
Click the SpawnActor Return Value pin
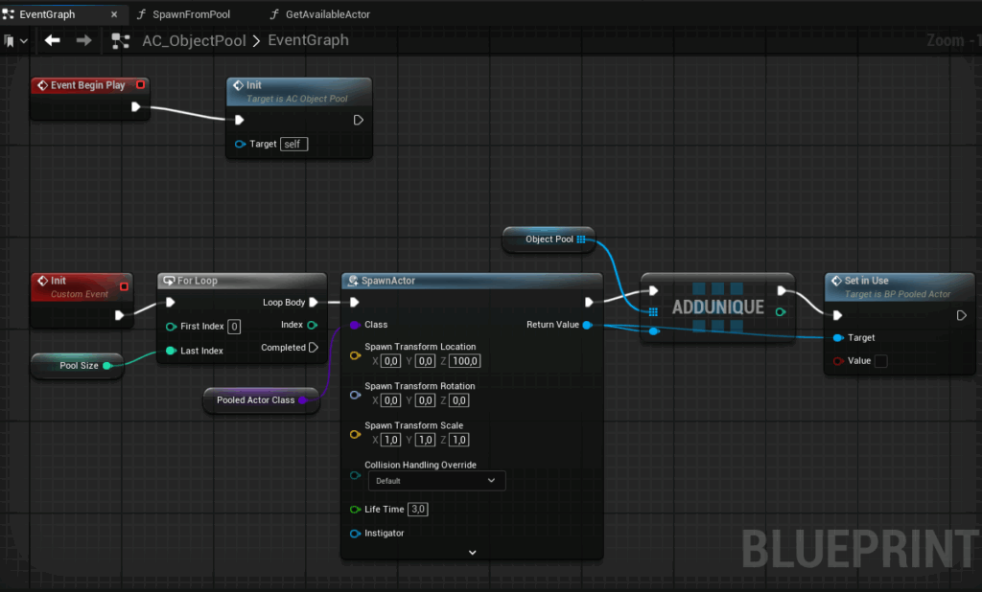[587, 325]
